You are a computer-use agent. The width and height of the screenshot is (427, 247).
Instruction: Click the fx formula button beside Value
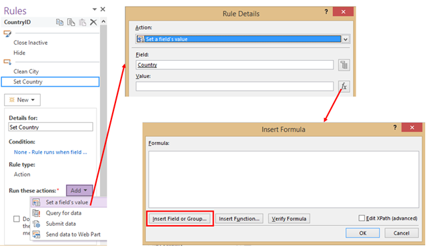(344, 87)
